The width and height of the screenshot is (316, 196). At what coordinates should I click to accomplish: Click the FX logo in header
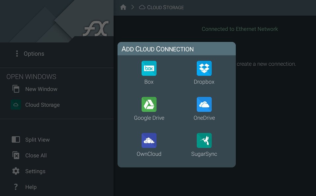[x=96, y=29]
